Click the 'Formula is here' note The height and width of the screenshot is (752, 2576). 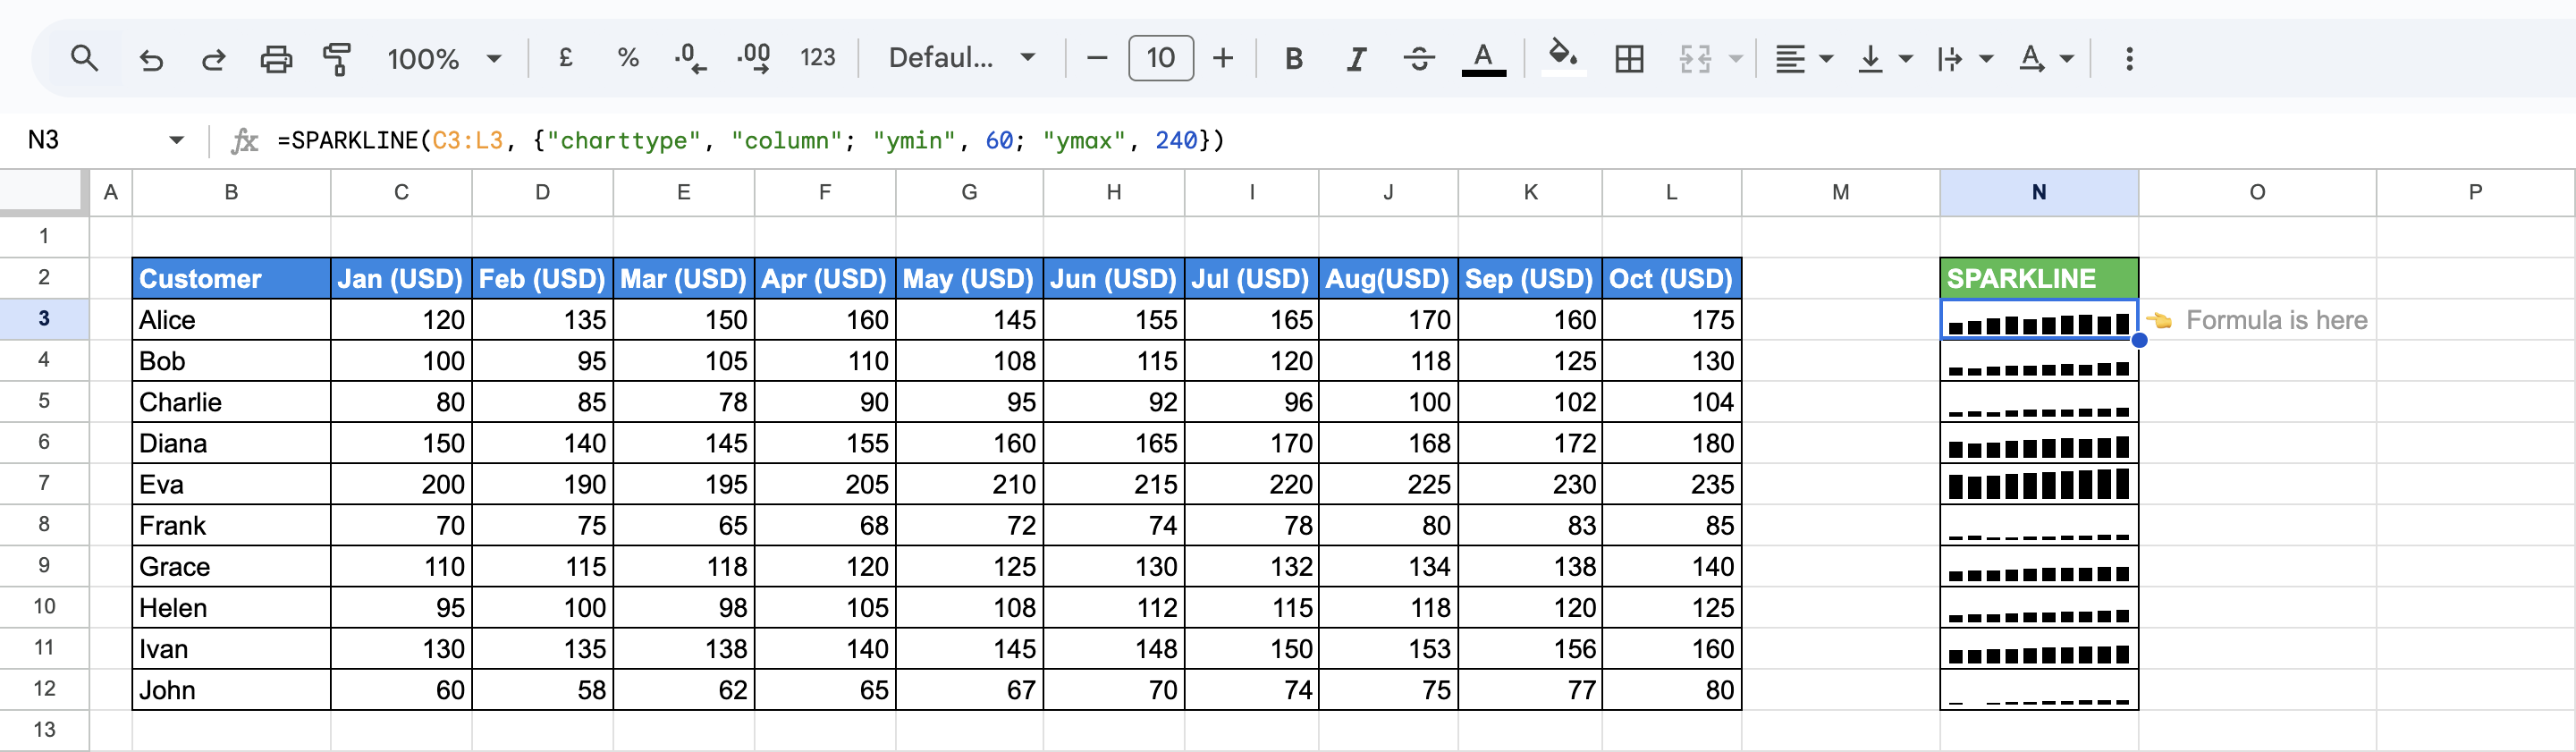coord(2276,320)
